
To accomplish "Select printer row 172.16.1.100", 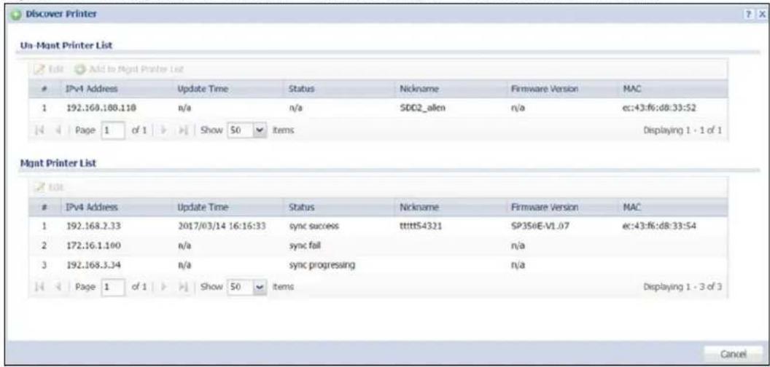I will pyautogui.click(x=378, y=245).
